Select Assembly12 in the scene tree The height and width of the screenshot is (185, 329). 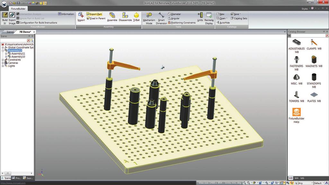[15, 50]
